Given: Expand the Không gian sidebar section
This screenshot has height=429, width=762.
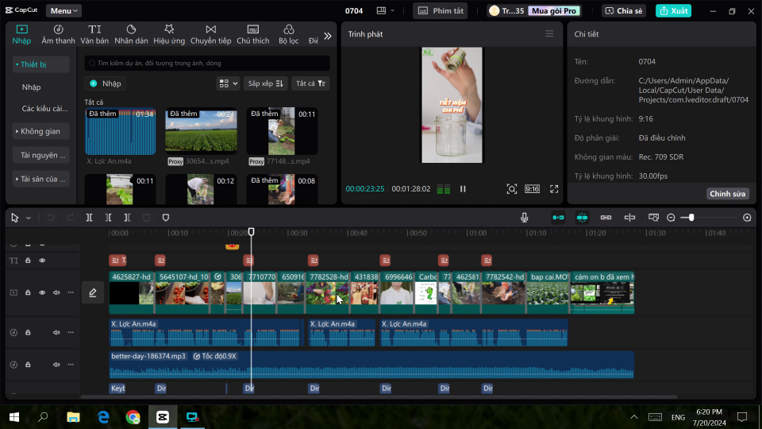Looking at the screenshot, I should point(41,131).
